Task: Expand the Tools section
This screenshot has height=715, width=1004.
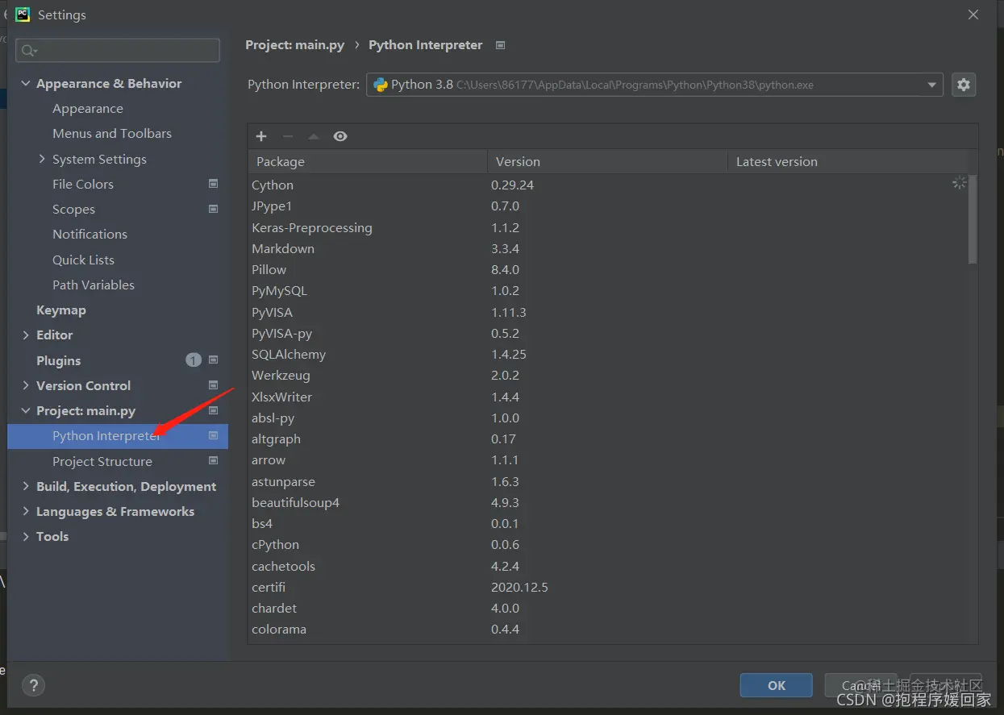Action: click(26, 537)
